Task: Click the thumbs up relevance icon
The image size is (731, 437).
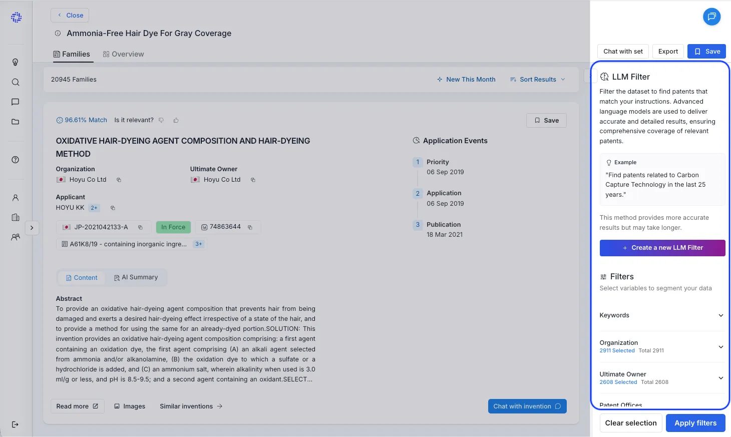Action: pyautogui.click(x=176, y=120)
